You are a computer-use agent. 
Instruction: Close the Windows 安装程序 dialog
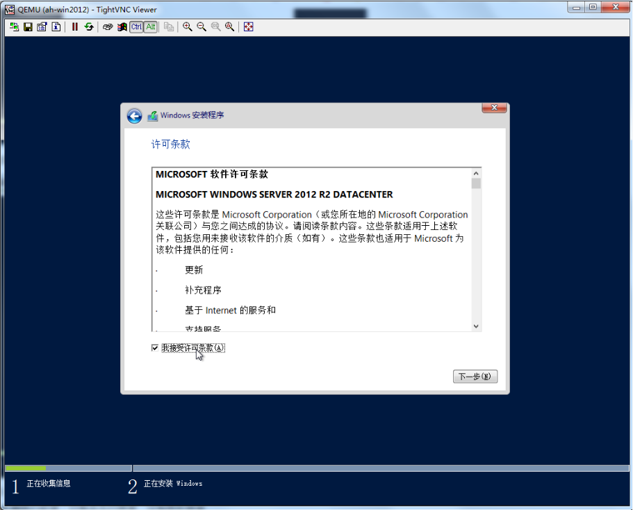point(493,108)
